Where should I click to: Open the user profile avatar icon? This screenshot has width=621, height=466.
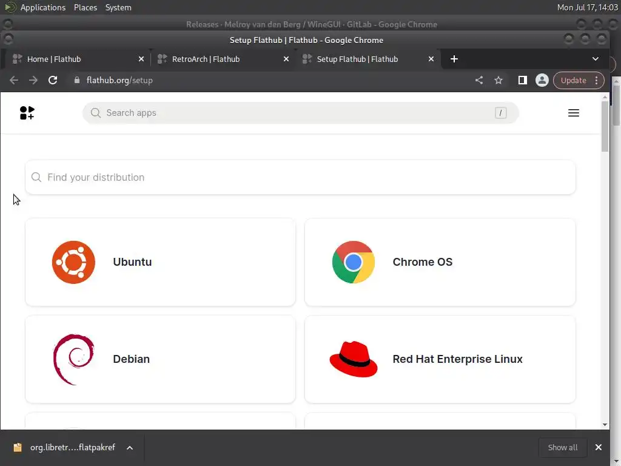pos(542,80)
